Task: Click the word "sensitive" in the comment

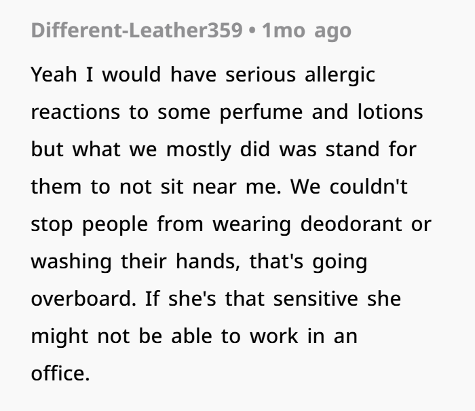Action: pos(324,298)
